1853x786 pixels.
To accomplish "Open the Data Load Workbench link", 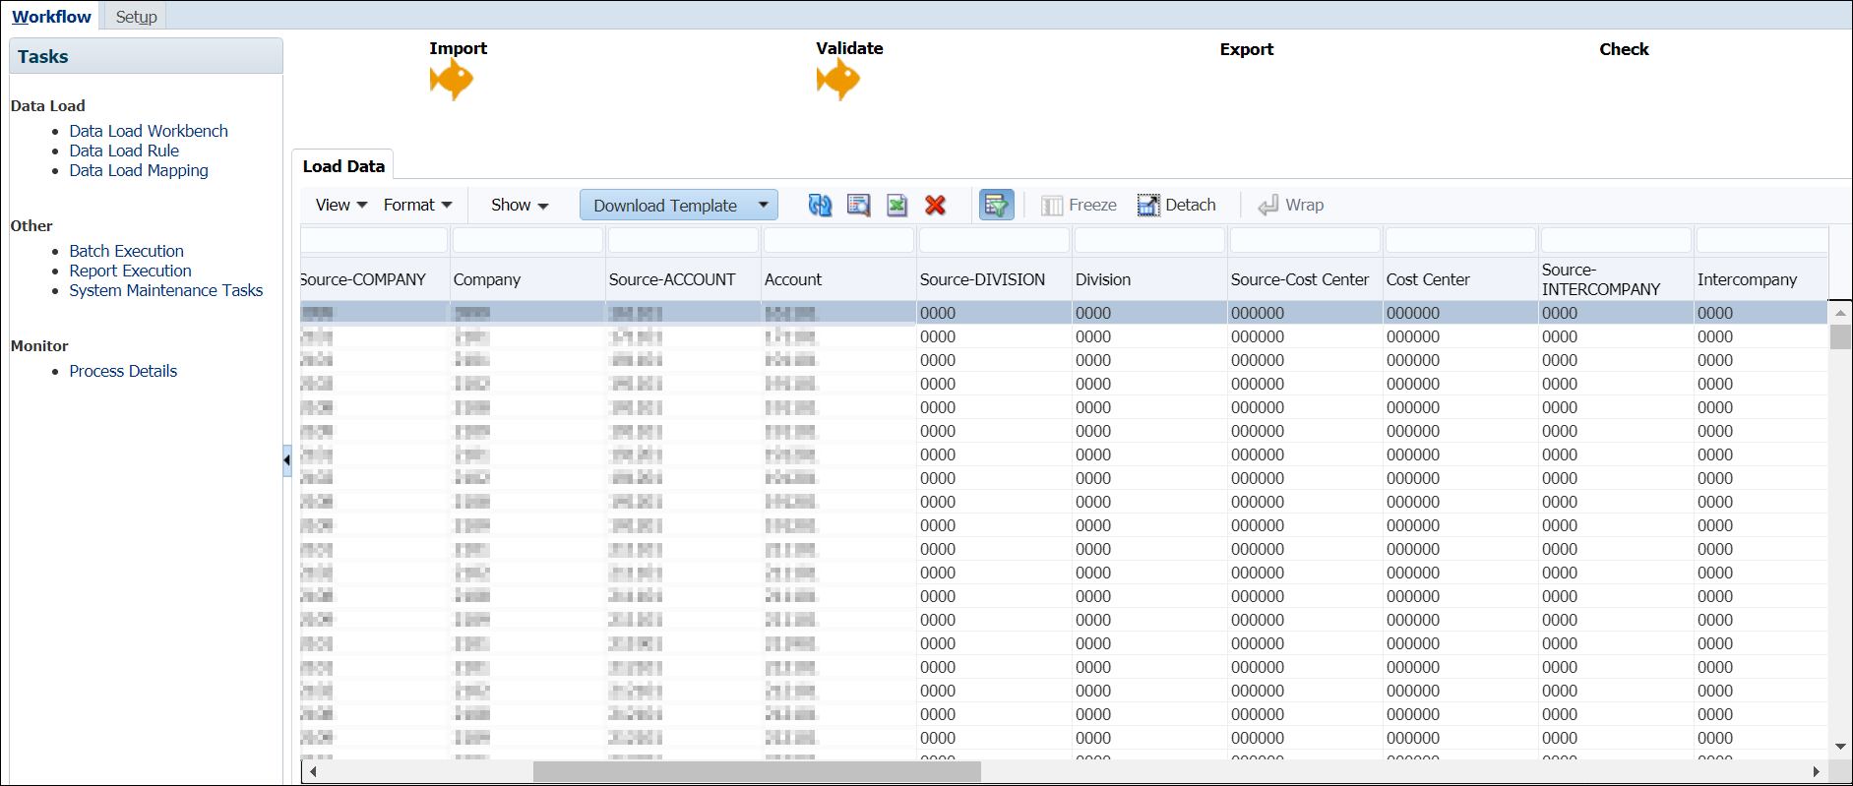I will (x=149, y=131).
